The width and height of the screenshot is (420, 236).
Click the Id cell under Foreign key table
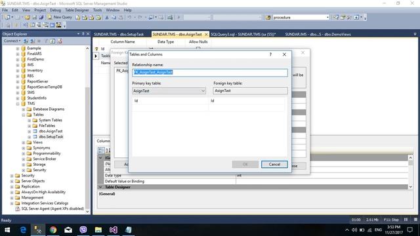(x=247, y=101)
